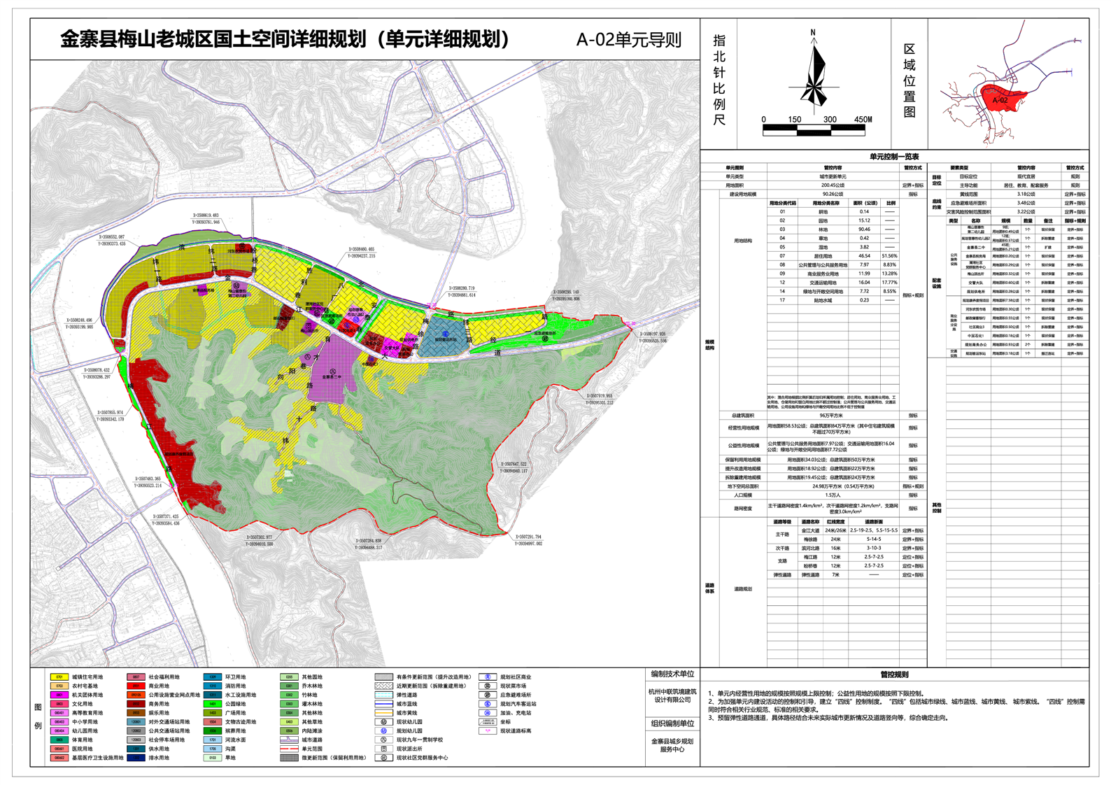Click the '图例' legend label
The width and height of the screenshot is (1111, 785).
(x=38, y=716)
